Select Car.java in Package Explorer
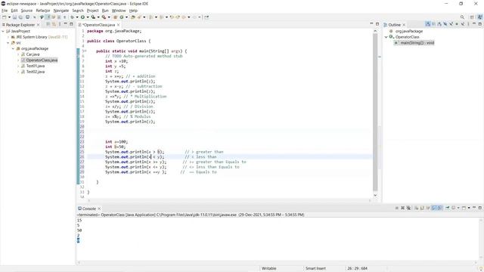Image resolution: width=484 pixels, height=272 pixels. click(33, 54)
